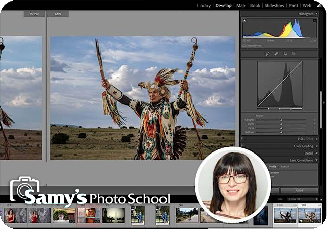Tick the Original Photo checkbox
Image resolution: width=327 pixels, height=229 pixels.
click(244, 45)
